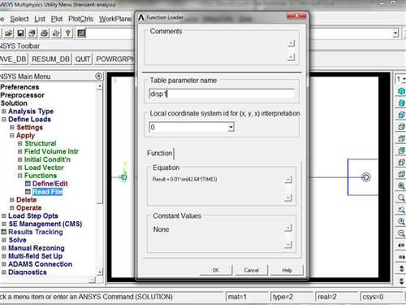Open the WorkPlane menu
Image resolution: width=406 pixels, height=305 pixels.
coord(115,19)
